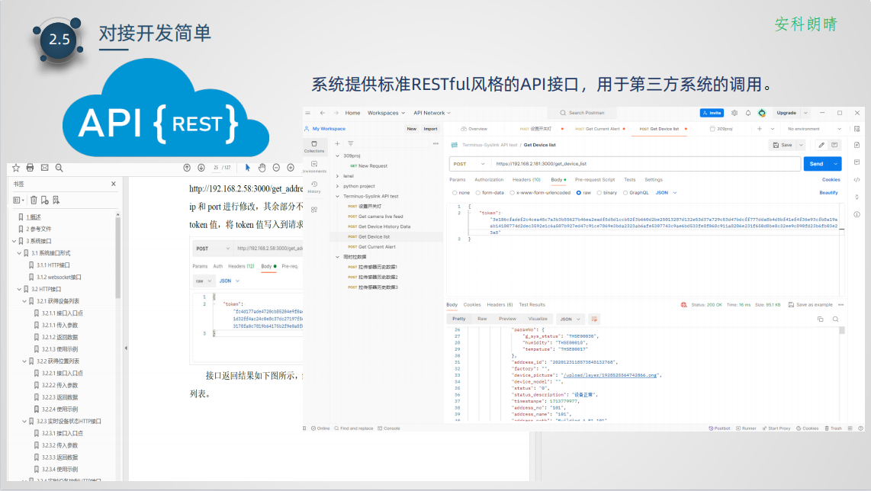The height and width of the screenshot is (491, 871).
Task: Open the POST method dropdown
Action: pyautogui.click(x=469, y=164)
